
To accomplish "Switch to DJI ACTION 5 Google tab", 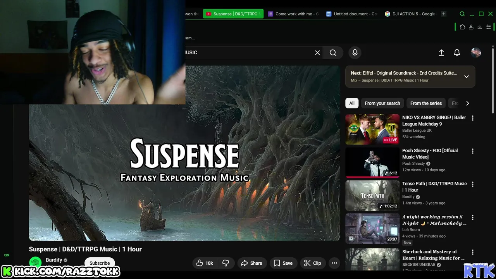I will click(410, 14).
